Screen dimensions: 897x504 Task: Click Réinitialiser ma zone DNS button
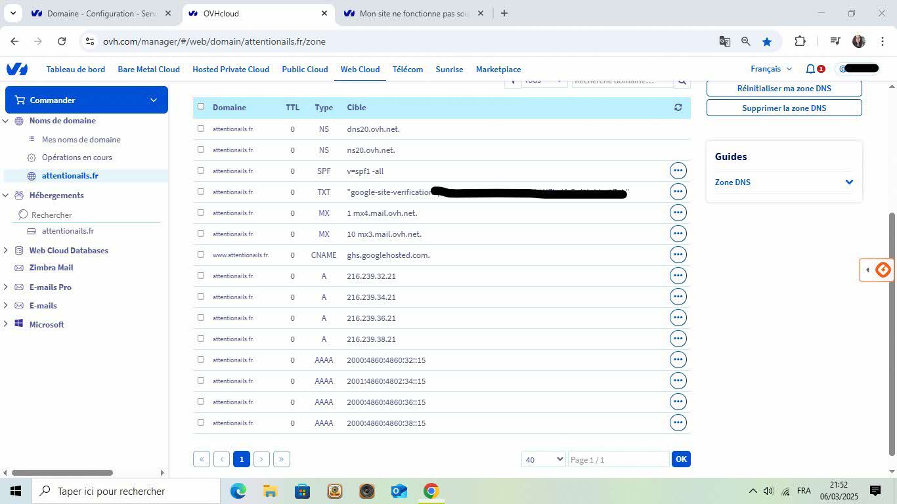click(784, 88)
